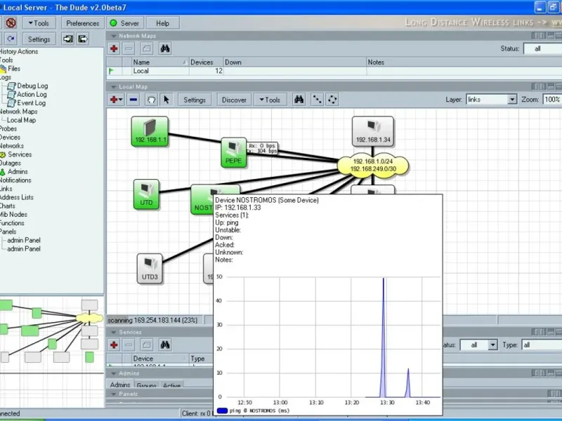Viewport: 562px width, 421px height.
Task: Click the redo arrow icon beside Settings
Action: coord(11,39)
